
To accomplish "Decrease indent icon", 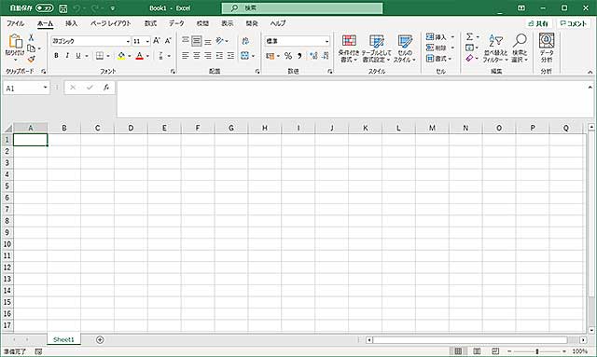I will (x=219, y=56).
